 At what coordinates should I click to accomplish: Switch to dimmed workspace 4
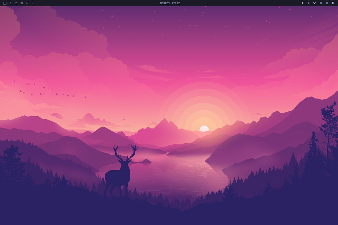point(27,3)
